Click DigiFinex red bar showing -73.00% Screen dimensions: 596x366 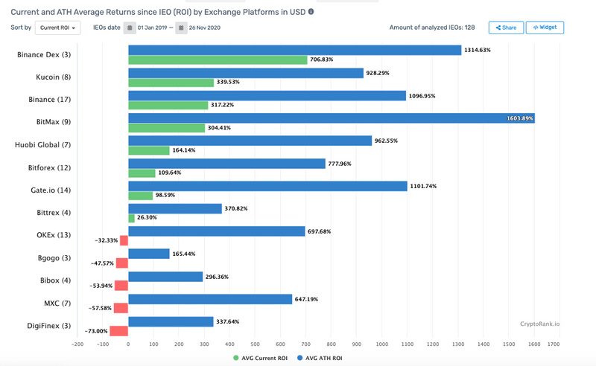pos(119,331)
